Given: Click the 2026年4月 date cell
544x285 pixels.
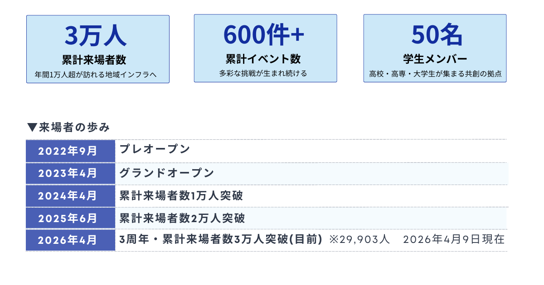Looking at the screenshot, I should point(70,240).
